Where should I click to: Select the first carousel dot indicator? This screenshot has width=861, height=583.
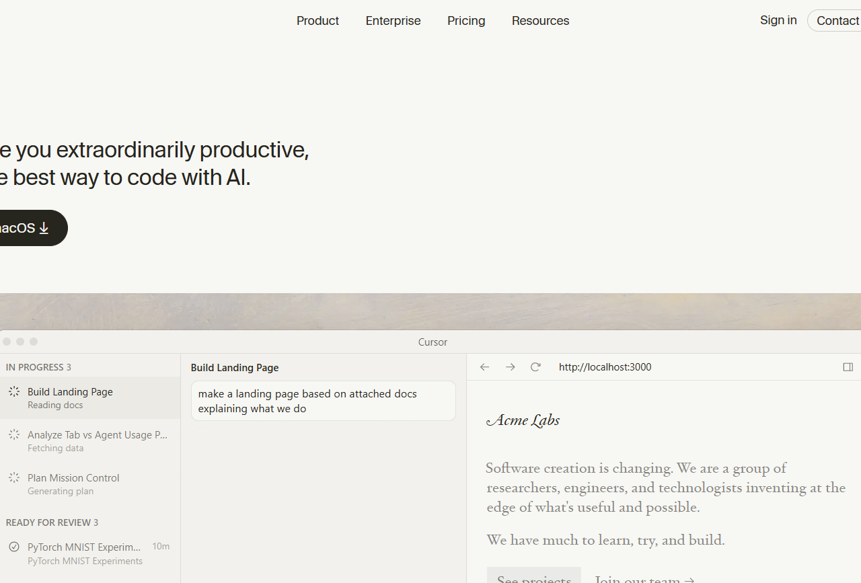click(6, 342)
